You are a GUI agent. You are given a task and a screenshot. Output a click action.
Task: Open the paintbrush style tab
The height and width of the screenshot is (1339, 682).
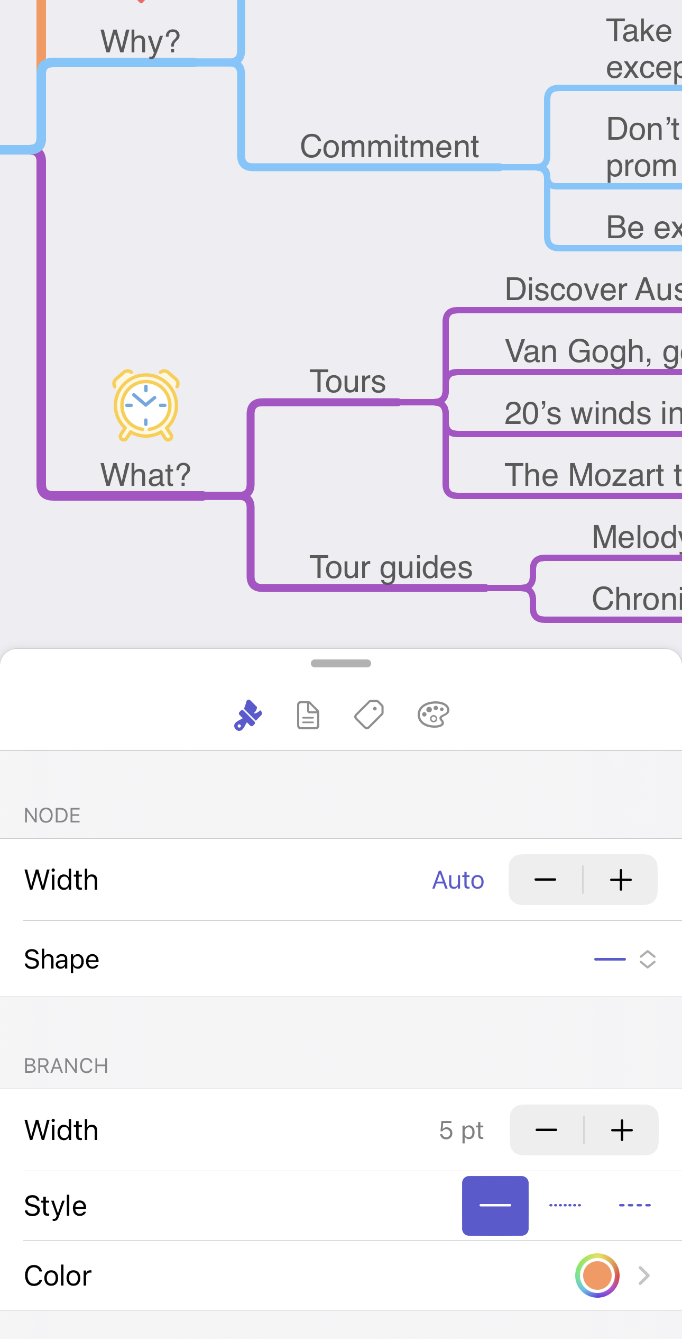click(248, 715)
